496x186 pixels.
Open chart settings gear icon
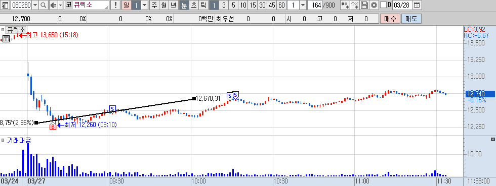[x=374, y=5]
